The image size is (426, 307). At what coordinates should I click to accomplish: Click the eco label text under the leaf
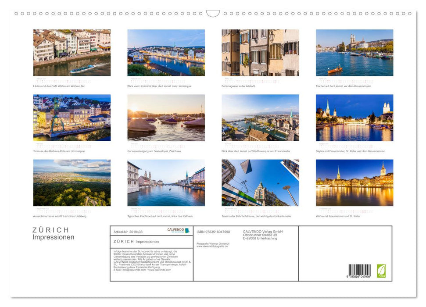pos(382,275)
